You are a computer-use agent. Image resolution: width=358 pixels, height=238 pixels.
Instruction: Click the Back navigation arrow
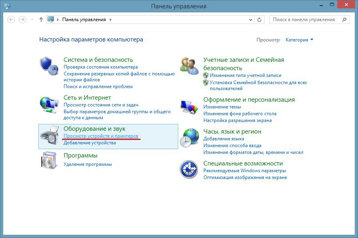click(11, 20)
